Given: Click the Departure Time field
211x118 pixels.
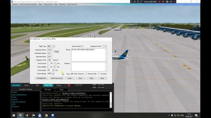Looking at the screenshot, I should pyautogui.click(x=50, y=60).
